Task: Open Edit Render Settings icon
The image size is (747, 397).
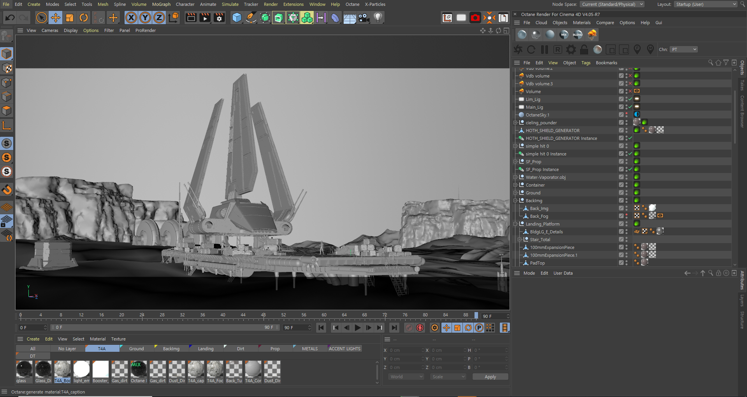Action: (219, 18)
